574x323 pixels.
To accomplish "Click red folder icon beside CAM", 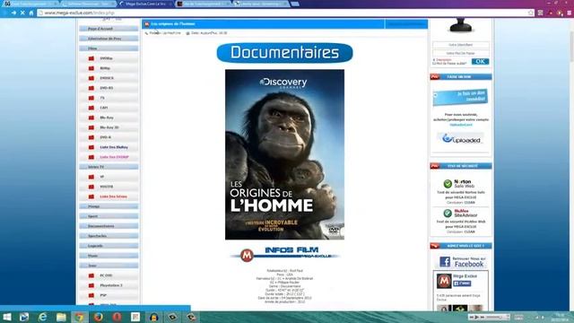I will click(x=91, y=108).
